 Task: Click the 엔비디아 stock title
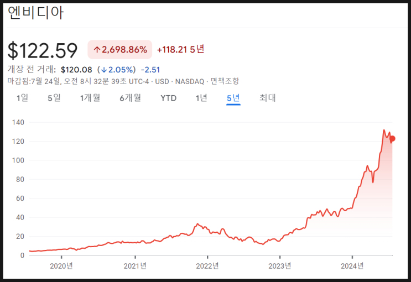click(x=35, y=13)
